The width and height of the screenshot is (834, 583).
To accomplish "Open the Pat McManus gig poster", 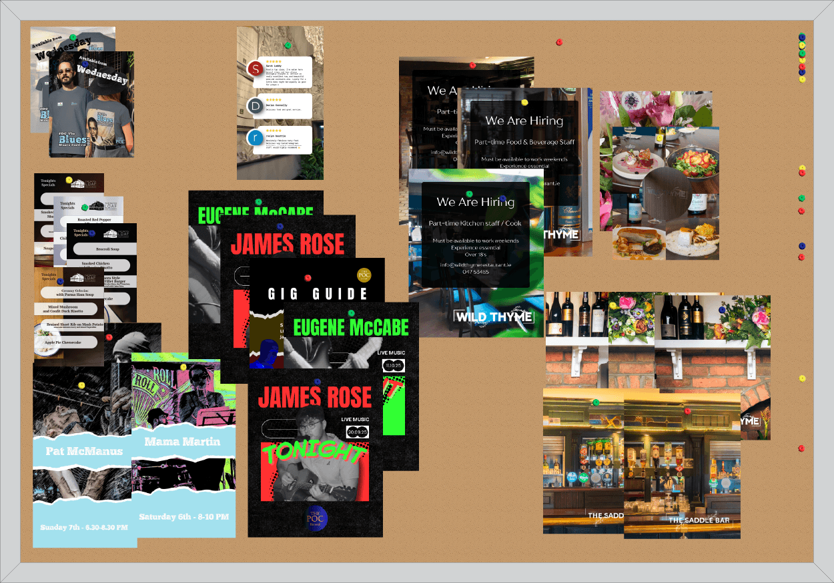I will tap(83, 460).
